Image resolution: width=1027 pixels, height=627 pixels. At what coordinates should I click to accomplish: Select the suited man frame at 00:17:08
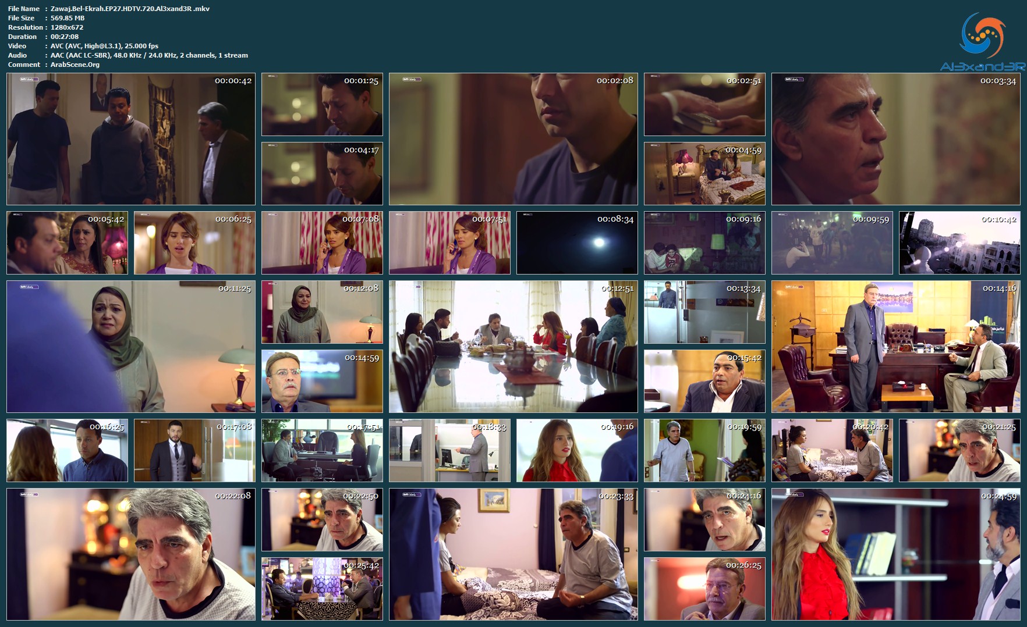click(194, 451)
